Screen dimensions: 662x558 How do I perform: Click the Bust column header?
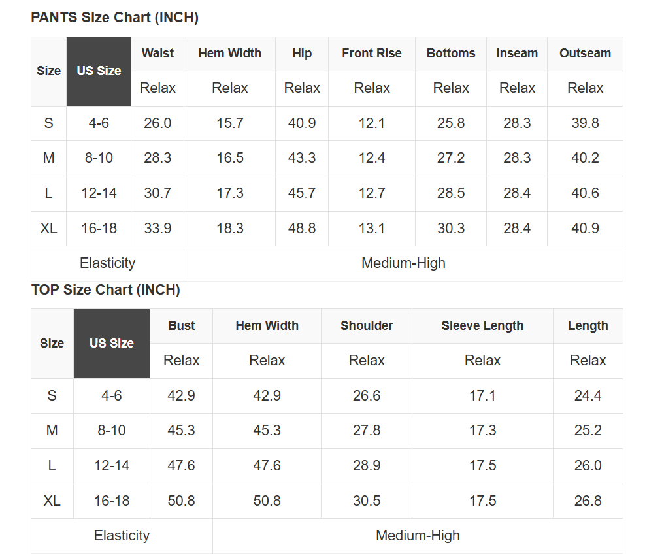(182, 326)
